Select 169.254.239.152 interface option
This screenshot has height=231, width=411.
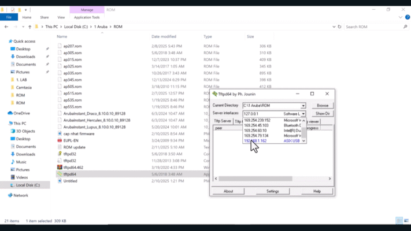click(272, 120)
